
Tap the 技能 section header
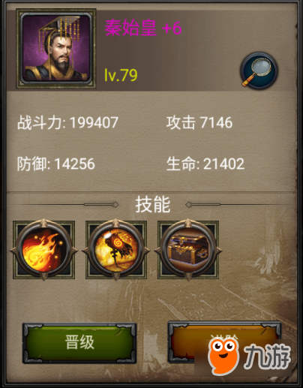pos(153,204)
